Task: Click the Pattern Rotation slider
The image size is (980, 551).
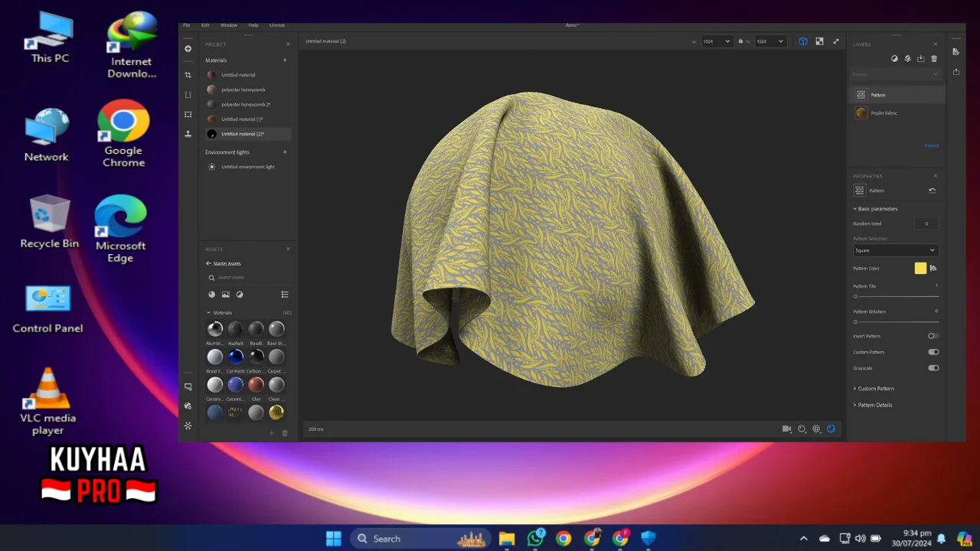Action: click(x=896, y=321)
